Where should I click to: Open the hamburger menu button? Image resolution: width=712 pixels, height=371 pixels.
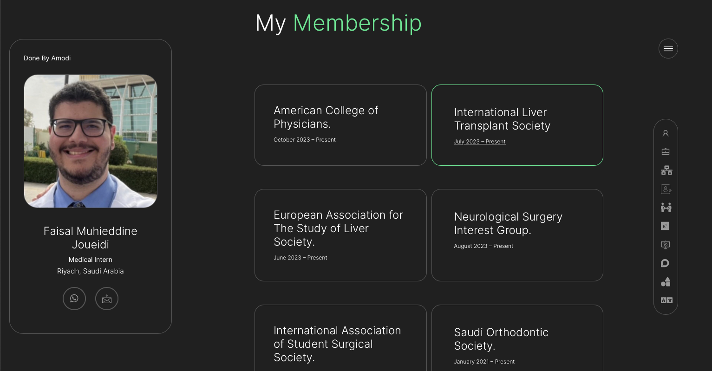click(x=668, y=49)
